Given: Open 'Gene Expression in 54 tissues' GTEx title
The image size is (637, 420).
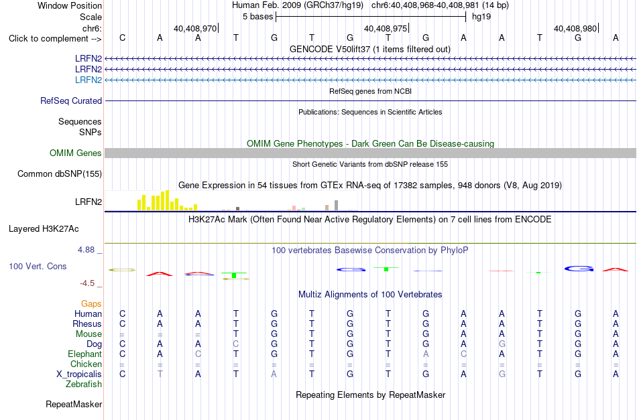Looking at the screenshot, I should point(370,186).
